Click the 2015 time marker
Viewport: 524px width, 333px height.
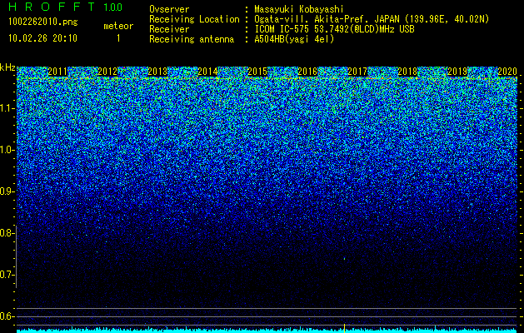tap(257, 72)
